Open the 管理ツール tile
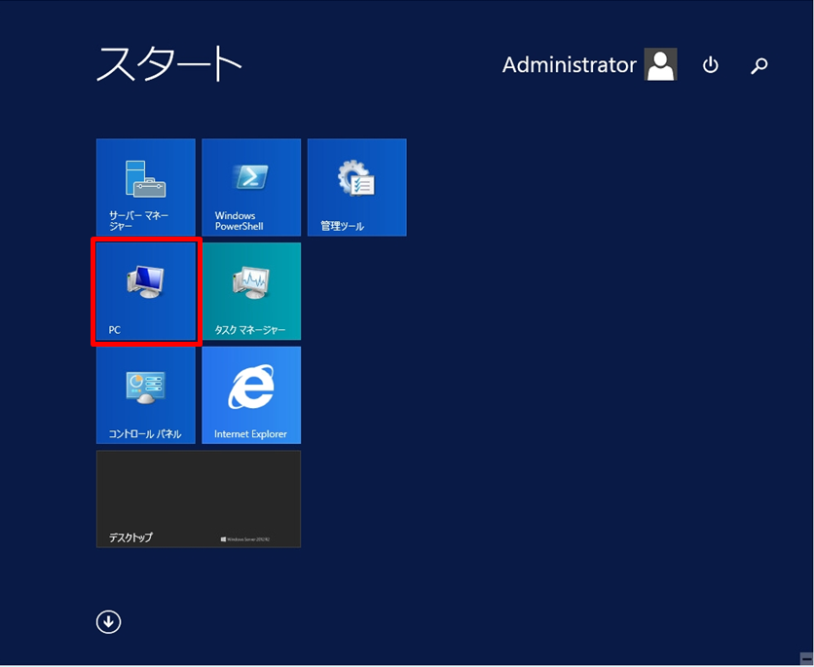Screen dimensions: 814x667 (x=357, y=187)
